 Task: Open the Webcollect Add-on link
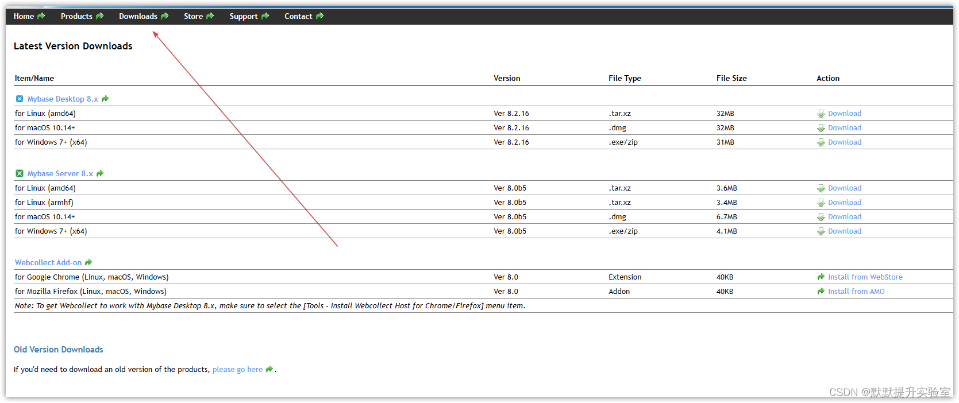coord(48,262)
